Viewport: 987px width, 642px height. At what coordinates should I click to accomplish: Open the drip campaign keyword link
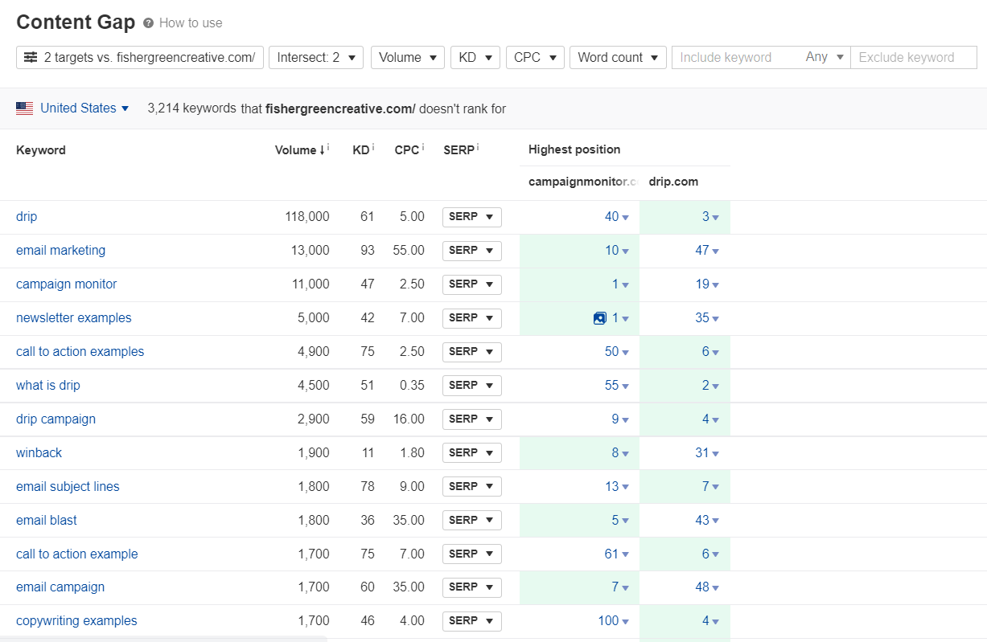point(56,419)
